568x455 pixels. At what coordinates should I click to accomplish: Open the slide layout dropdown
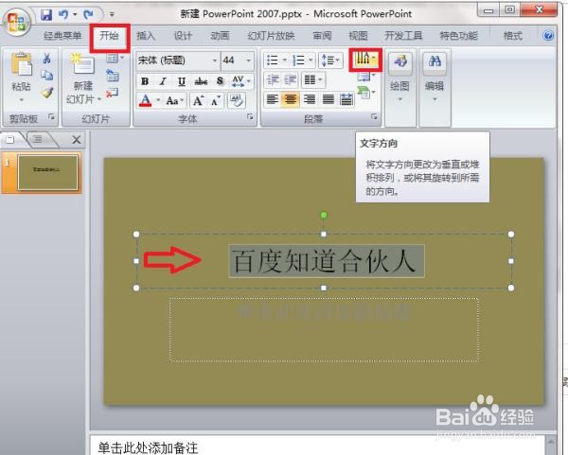(115, 58)
